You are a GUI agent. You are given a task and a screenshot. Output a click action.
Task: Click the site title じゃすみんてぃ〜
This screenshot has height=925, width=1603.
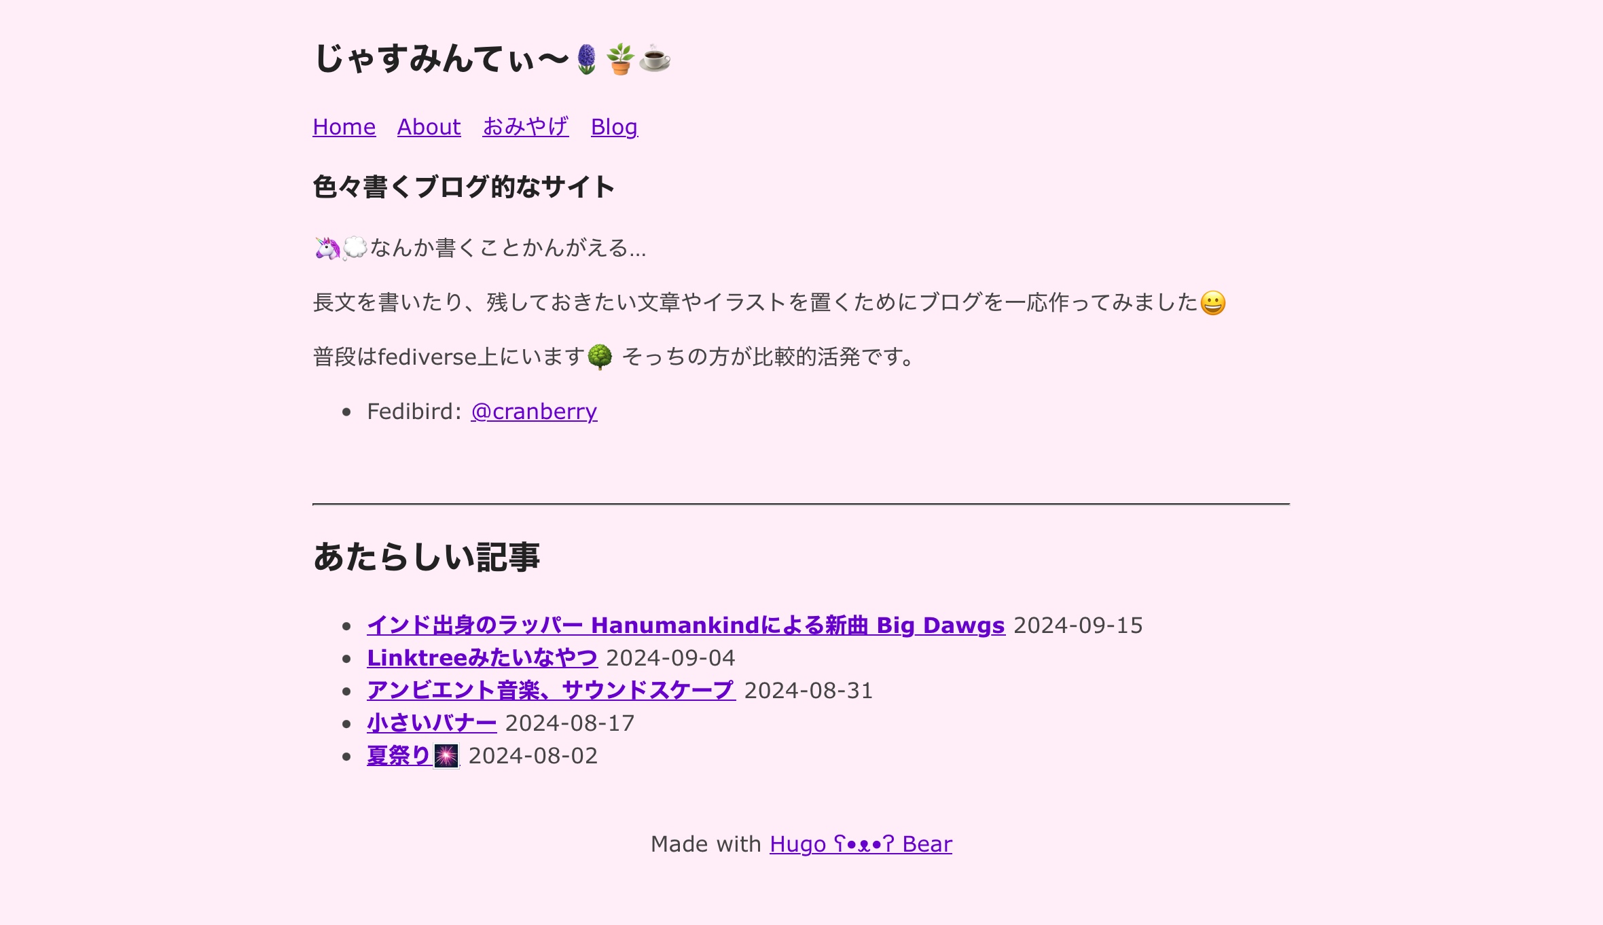(x=442, y=59)
